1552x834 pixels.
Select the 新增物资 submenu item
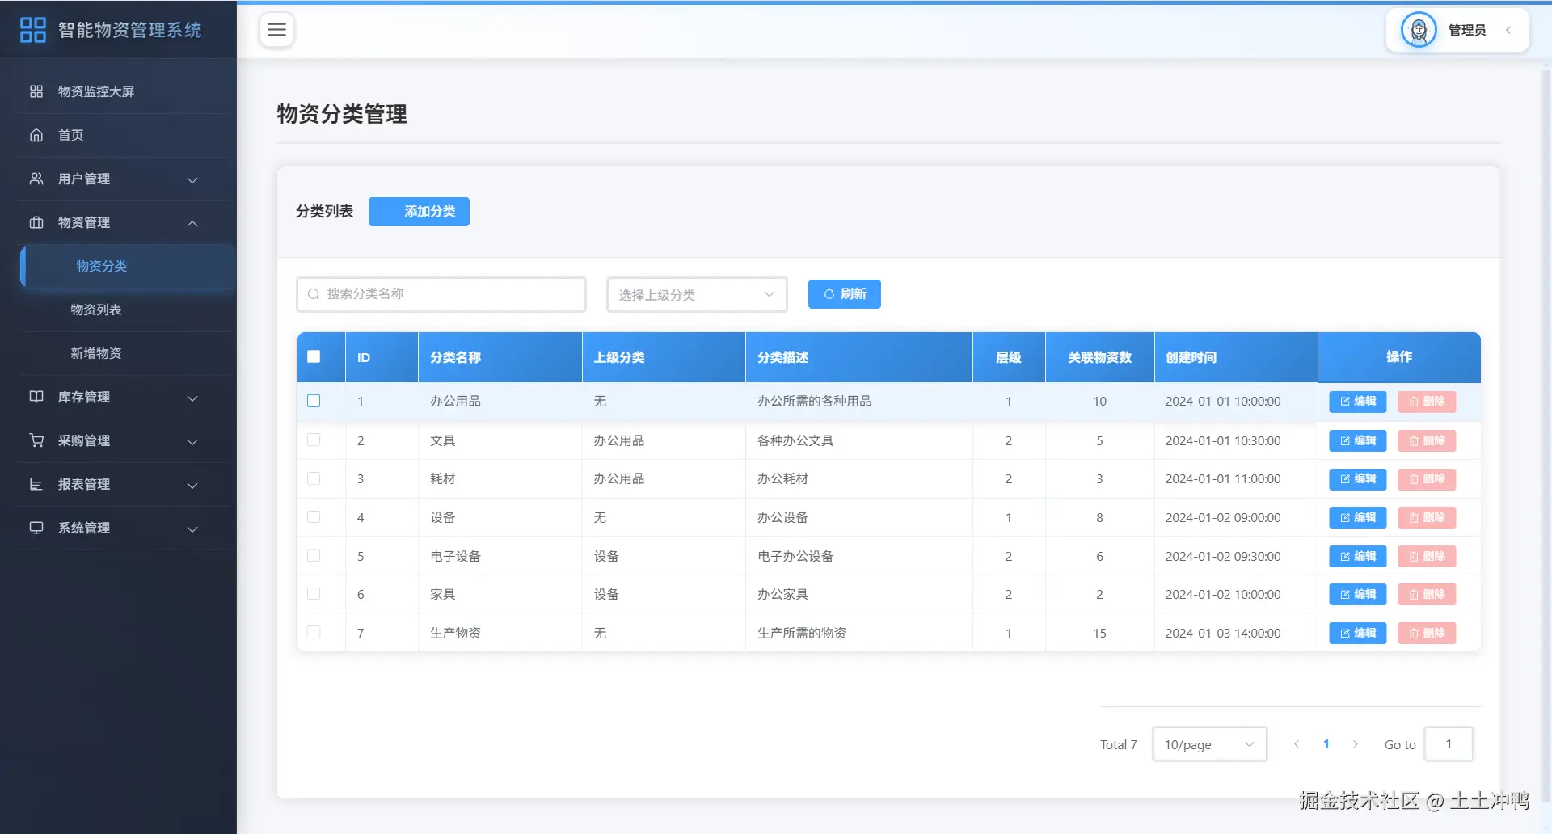click(124, 353)
